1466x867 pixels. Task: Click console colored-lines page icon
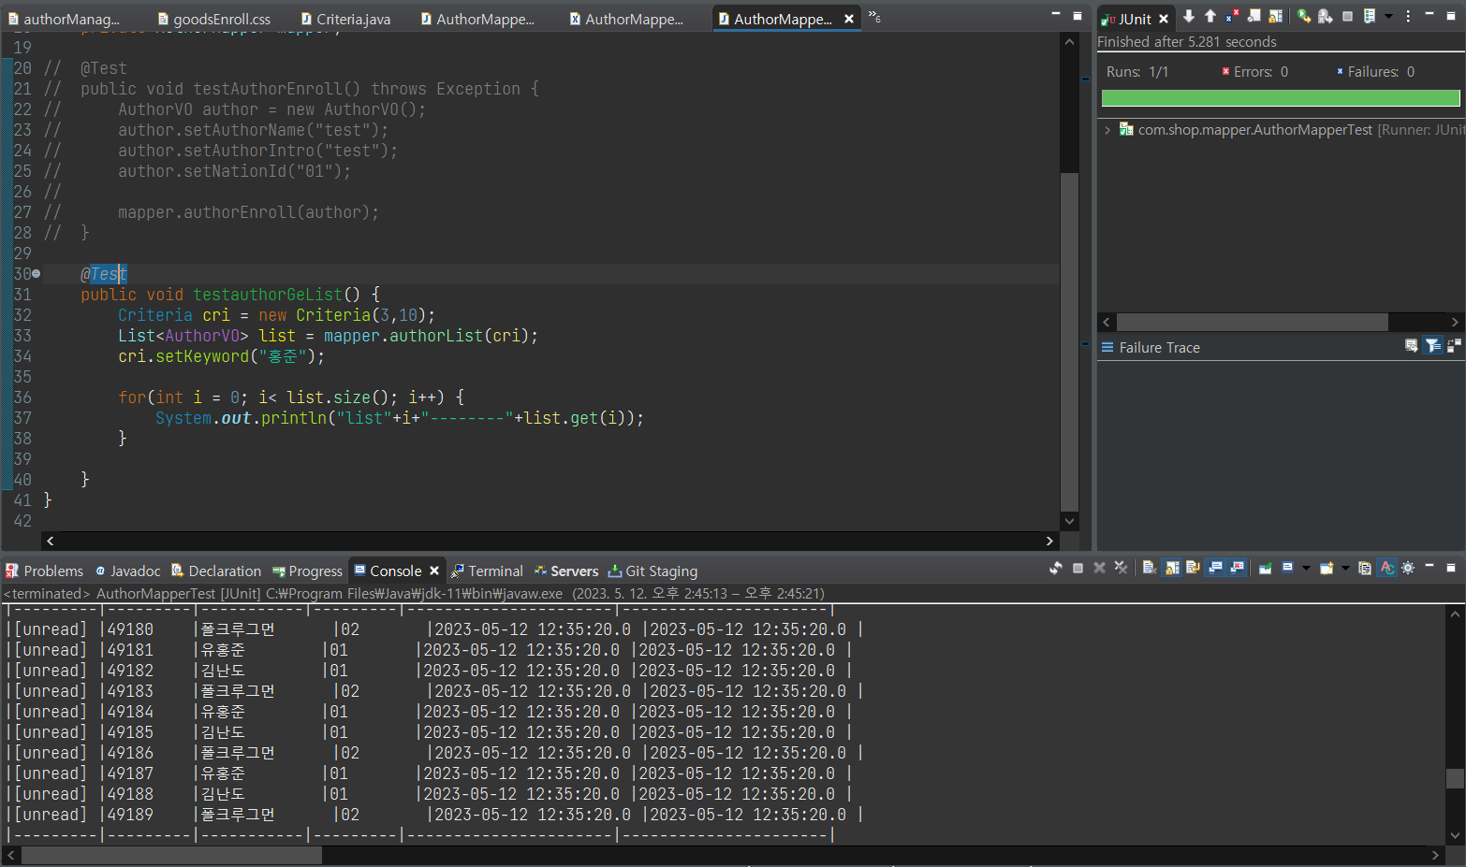pyautogui.click(x=1365, y=568)
